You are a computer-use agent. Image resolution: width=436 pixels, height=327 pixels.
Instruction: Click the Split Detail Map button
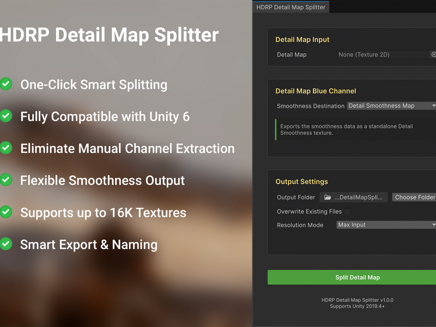point(352,277)
